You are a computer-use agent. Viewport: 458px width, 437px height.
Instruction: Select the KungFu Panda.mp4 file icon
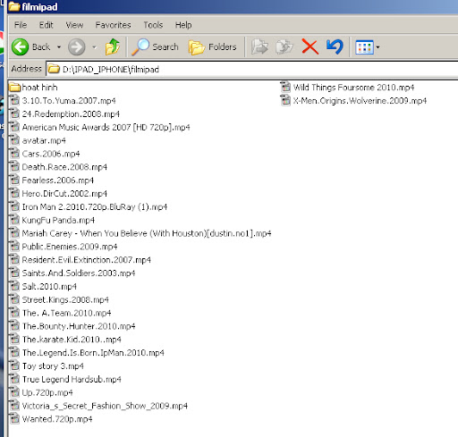point(14,220)
